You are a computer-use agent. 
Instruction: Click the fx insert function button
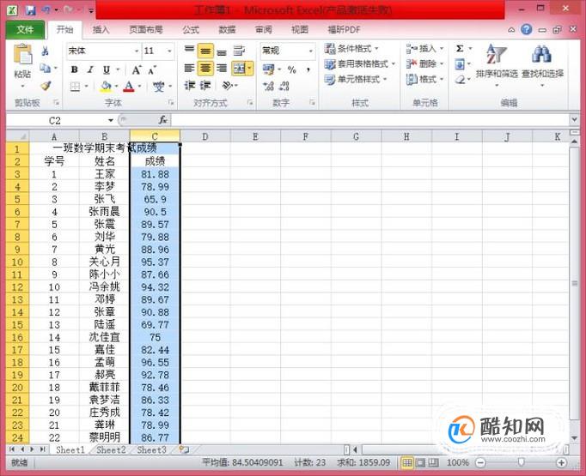coord(163,120)
